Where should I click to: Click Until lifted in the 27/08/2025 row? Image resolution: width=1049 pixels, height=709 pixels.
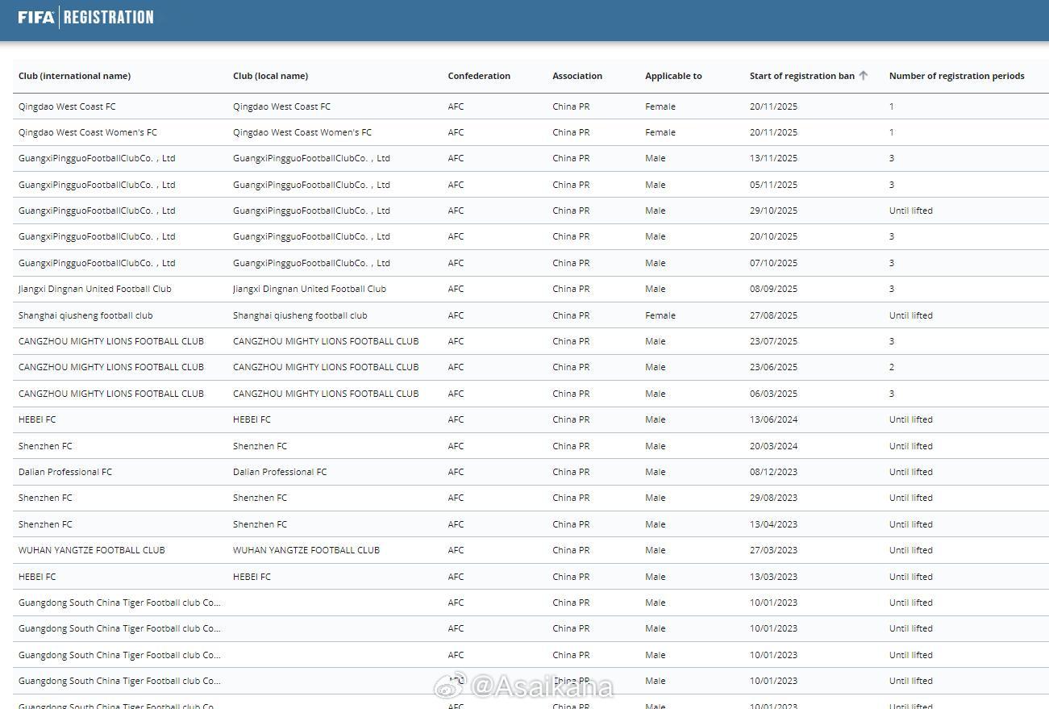910,315
